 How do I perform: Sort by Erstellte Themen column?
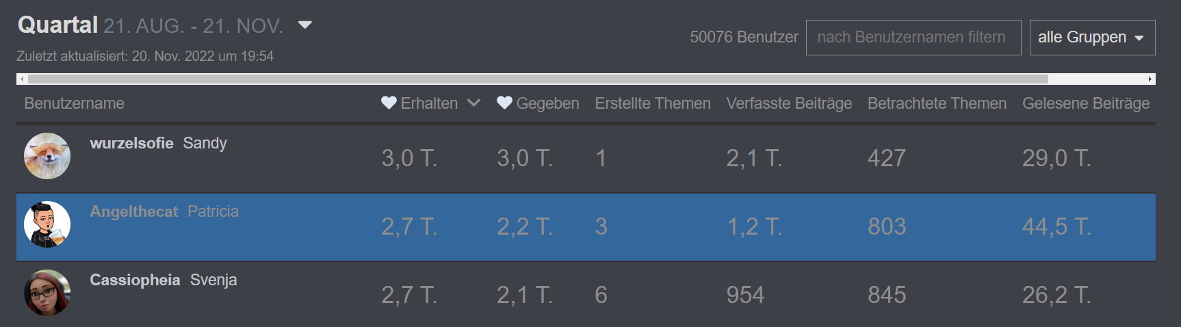[652, 103]
